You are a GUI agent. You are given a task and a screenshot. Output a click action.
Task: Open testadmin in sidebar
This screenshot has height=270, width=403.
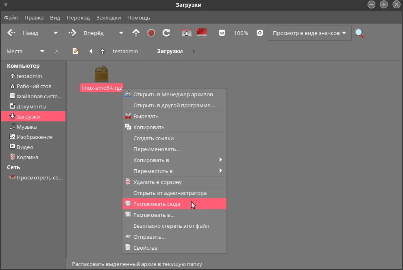pyautogui.click(x=33, y=76)
